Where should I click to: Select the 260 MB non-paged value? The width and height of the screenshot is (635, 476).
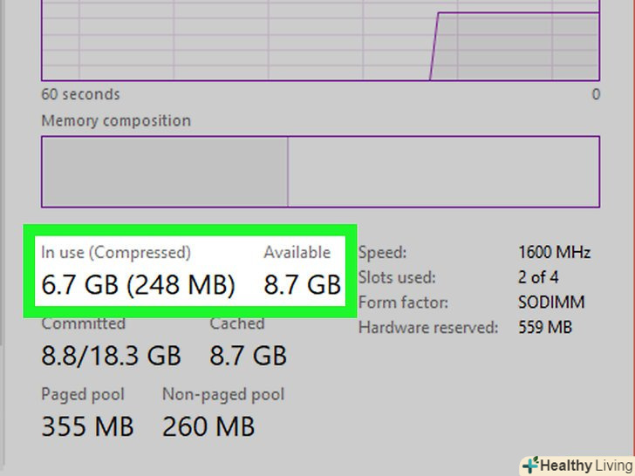[208, 426]
